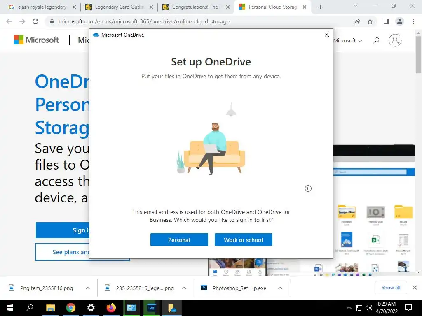Pause the OneDrive setup animation
Viewport: 422px width, 316px height.
coord(308,188)
